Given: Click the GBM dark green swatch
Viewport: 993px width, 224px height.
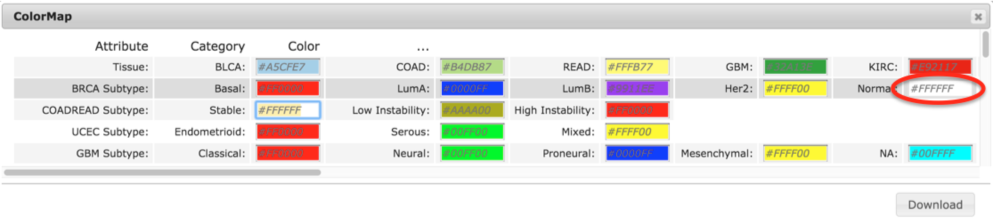Looking at the screenshot, I should coord(795,67).
